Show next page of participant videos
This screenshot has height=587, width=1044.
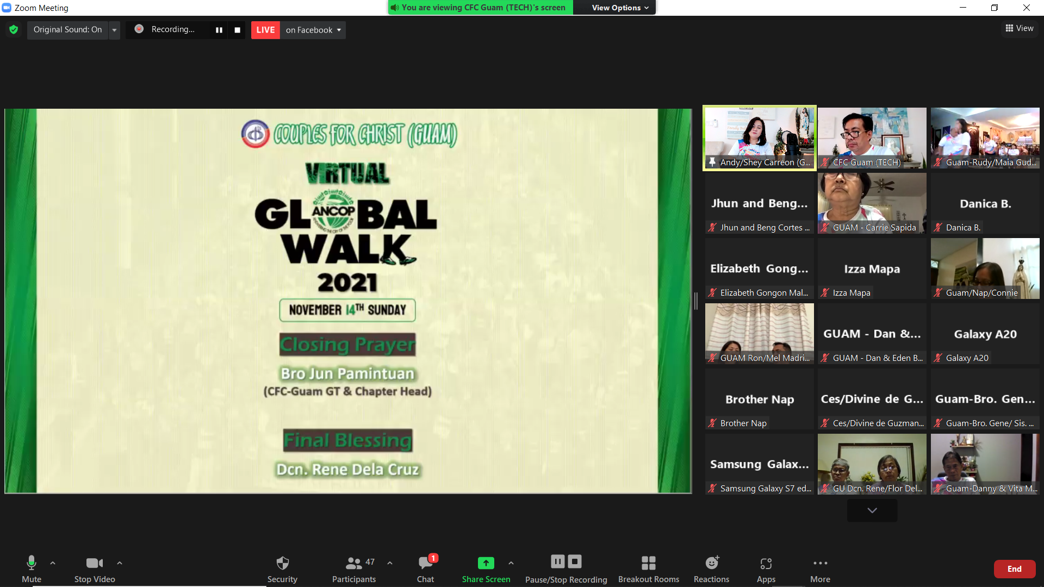tap(872, 510)
